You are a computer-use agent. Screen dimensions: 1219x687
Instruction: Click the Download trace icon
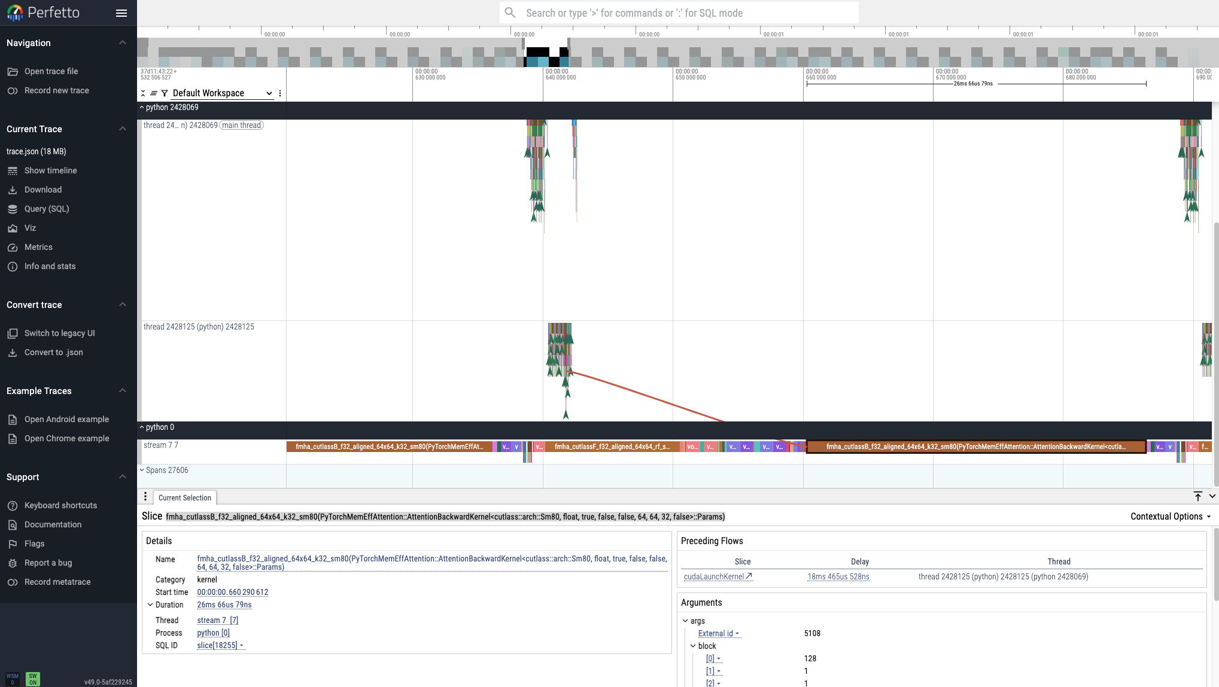pos(13,190)
